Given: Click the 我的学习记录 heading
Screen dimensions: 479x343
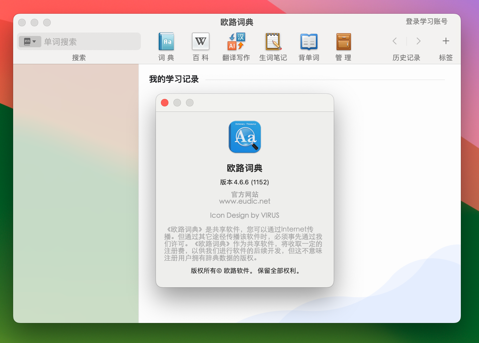Looking at the screenshot, I should (x=174, y=79).
